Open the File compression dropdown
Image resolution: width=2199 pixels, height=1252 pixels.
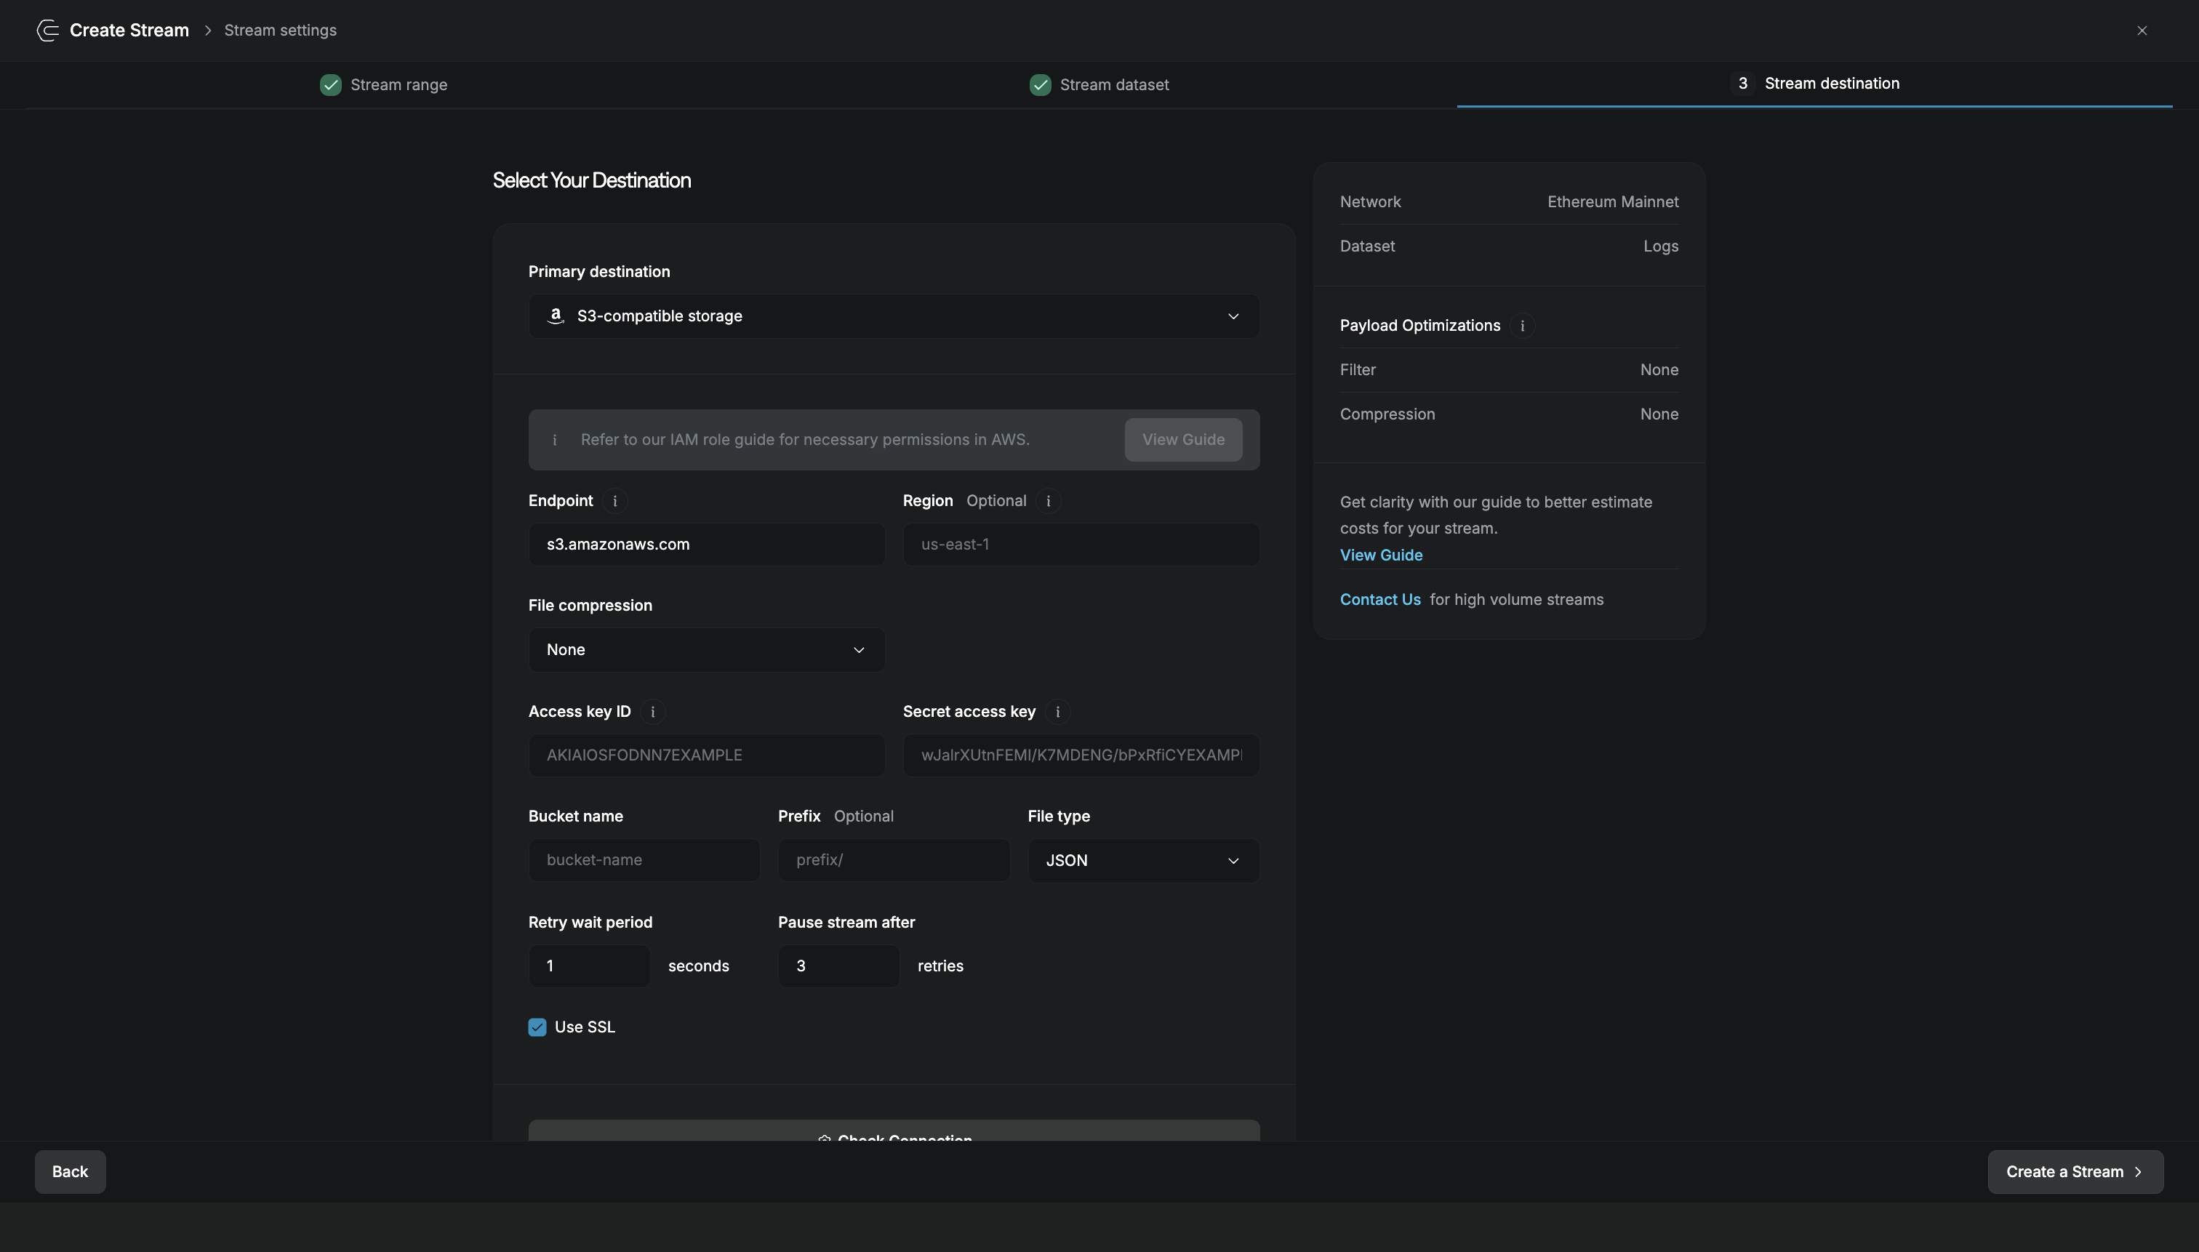(x=706, y=650)
